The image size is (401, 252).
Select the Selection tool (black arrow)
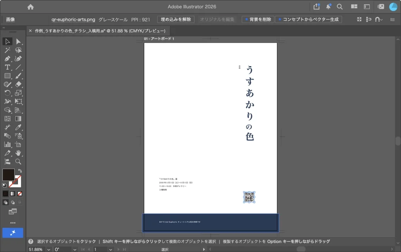pos(7,41)
